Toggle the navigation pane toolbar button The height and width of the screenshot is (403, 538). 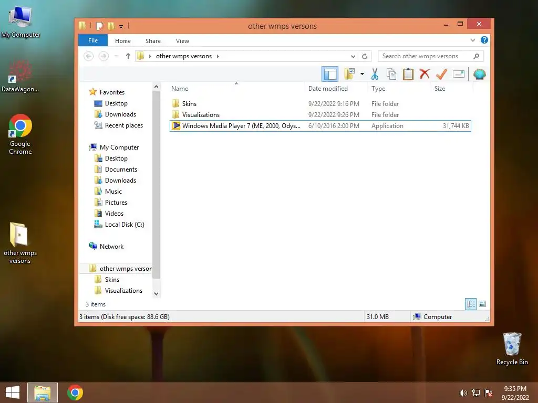click(330, 74)
